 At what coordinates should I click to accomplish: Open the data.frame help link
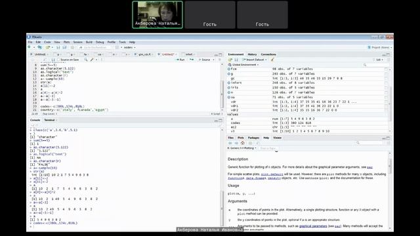tap(255, 178)
